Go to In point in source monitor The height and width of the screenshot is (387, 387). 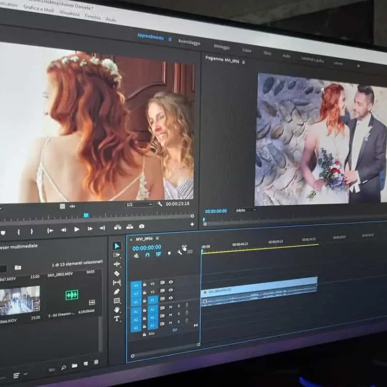50,231
